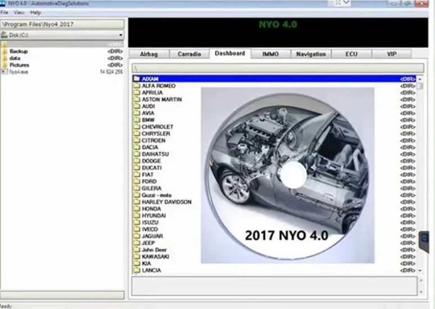Open the ECU tab

click(x=351, y=54)
